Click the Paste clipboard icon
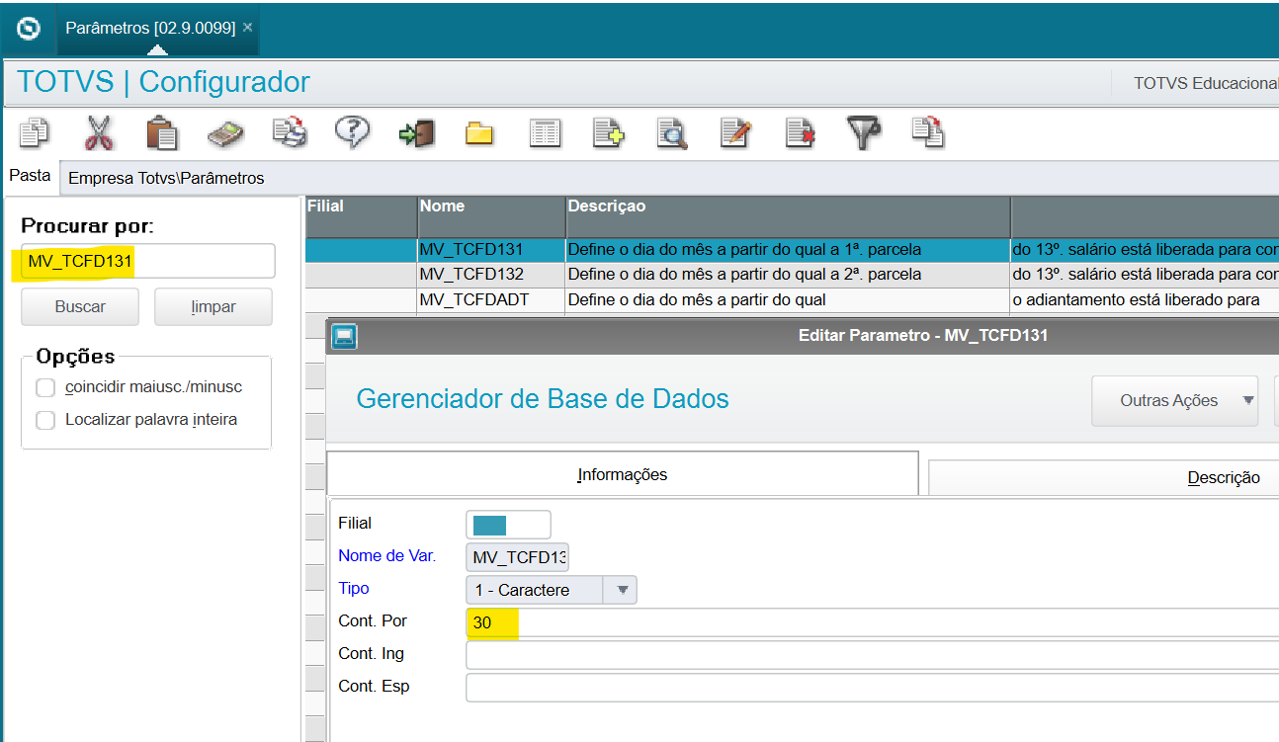The height and width of the screenshot is (742, 1279). click(x=161, y=132)
